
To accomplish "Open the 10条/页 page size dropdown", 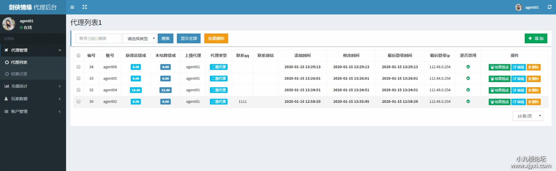I will [528, 116].
